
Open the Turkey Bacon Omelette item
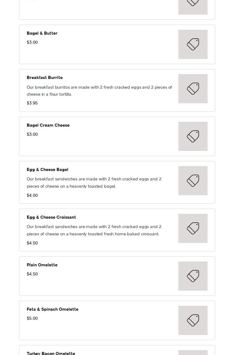coord(51,353)
